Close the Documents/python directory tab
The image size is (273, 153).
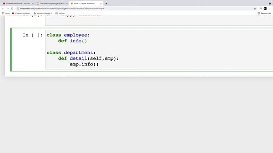click(67, 3)
